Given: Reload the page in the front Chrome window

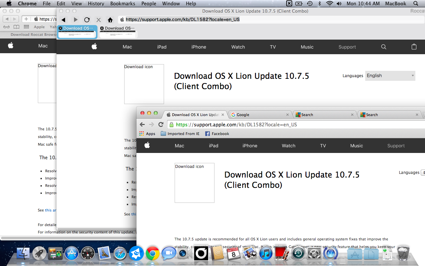Looking at the screenshot, I should [x=161, y=124].
